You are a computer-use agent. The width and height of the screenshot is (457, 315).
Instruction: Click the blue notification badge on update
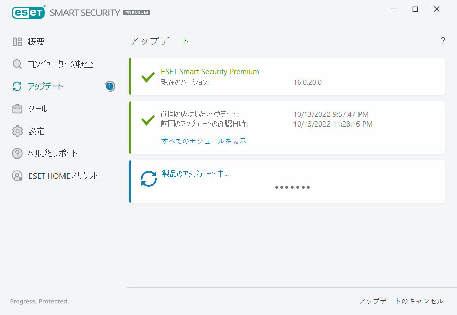(x=110, y=86)
